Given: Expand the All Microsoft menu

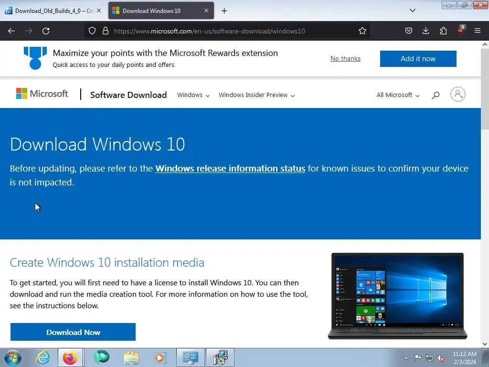Looking at the screenshot, I should (x=398, y=95).
